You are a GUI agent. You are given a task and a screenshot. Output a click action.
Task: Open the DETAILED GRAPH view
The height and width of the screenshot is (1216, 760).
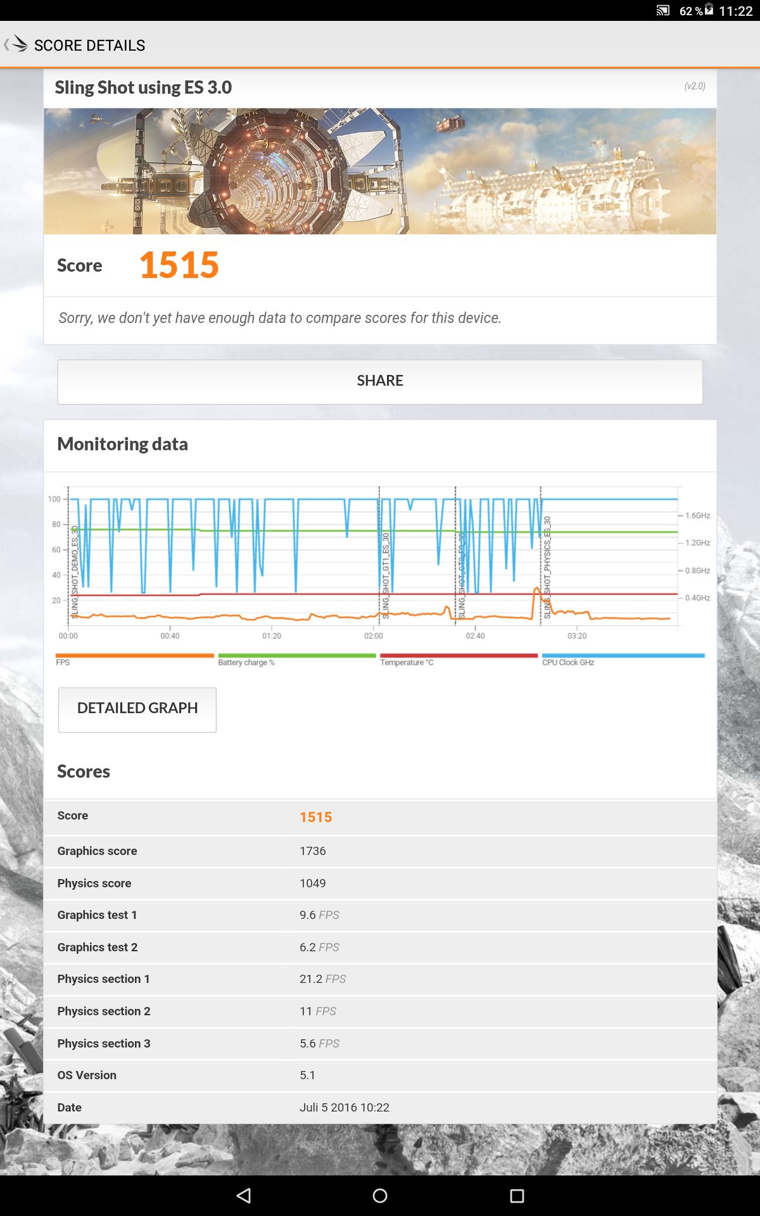coord(137,709)
